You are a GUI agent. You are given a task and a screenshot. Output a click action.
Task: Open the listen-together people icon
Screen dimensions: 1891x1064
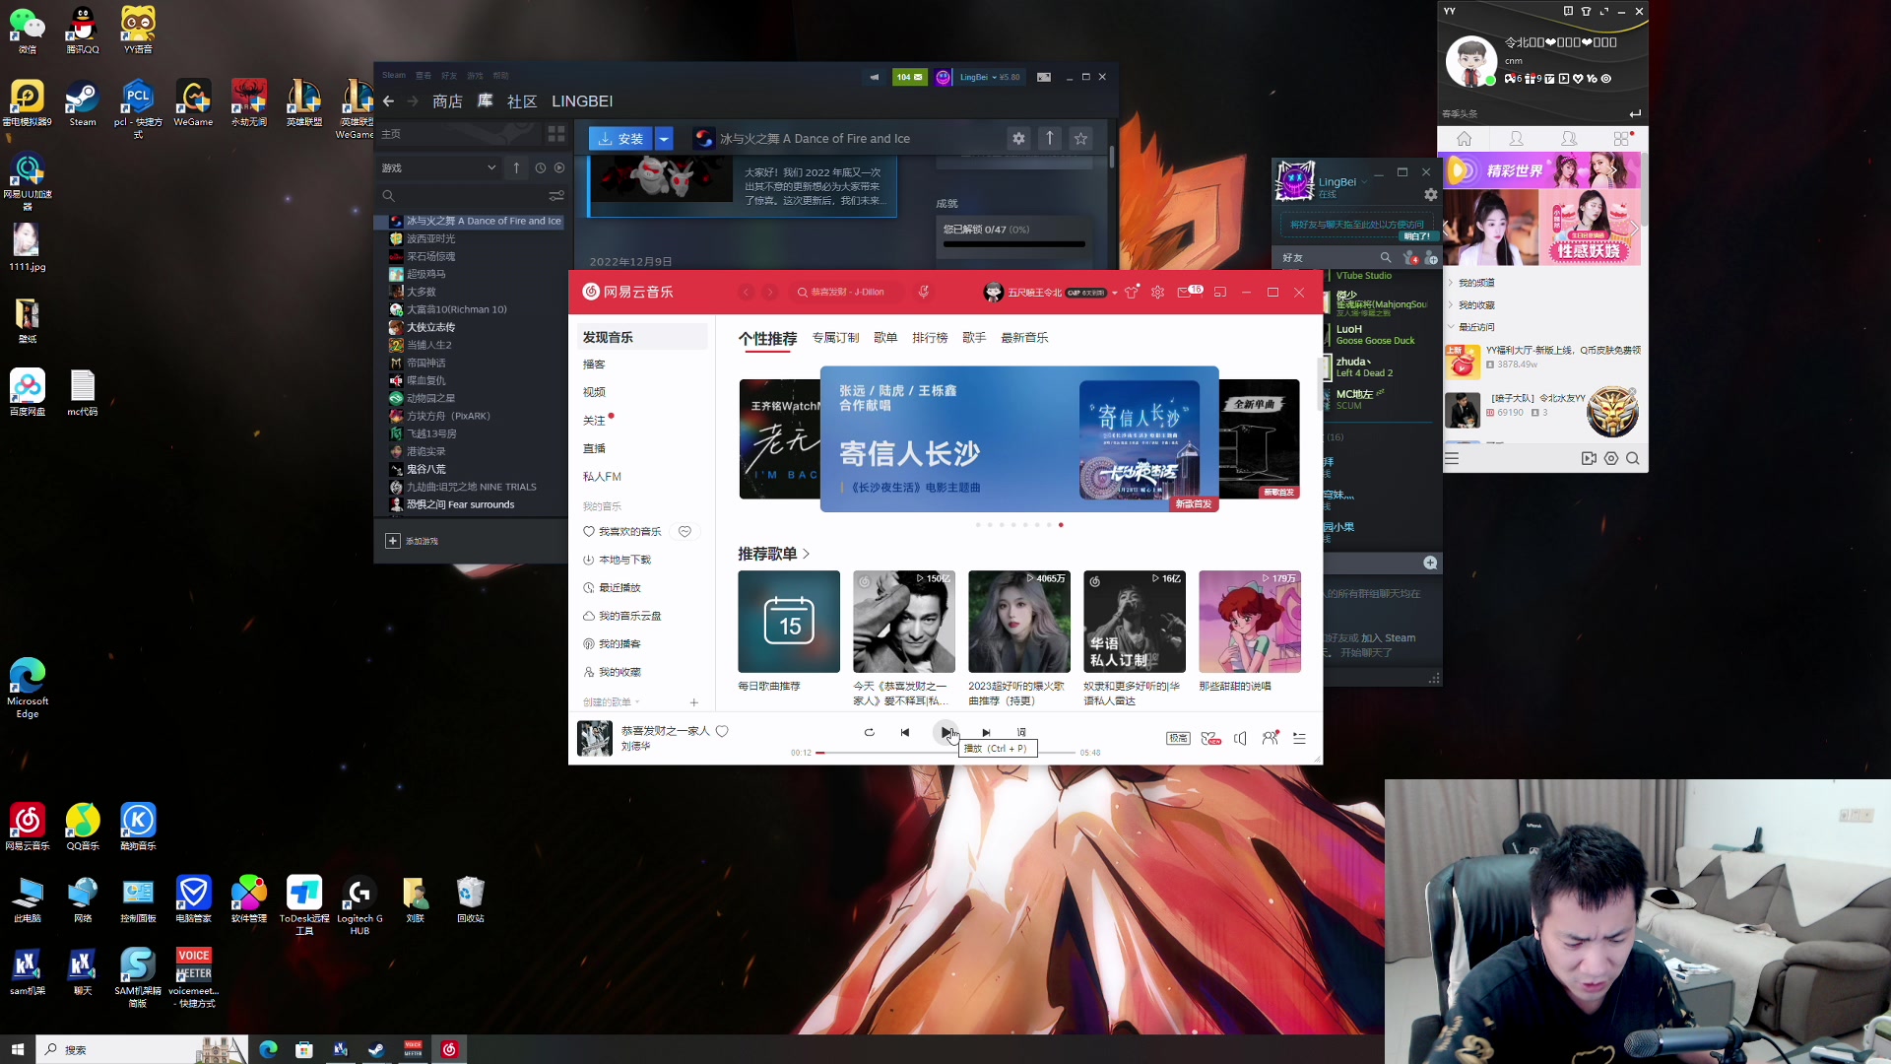(x=1271, y=738)
